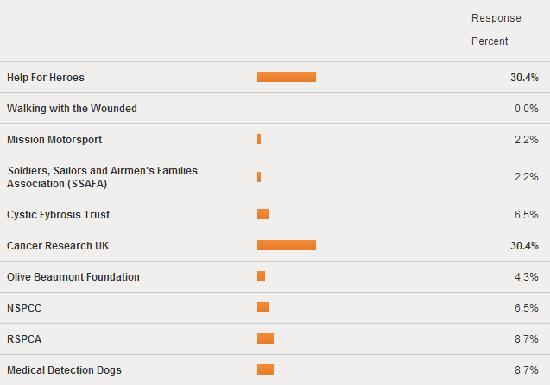The image size is (550, 385).
Task: Click the 4.3% response value
Action: point(526,277)
